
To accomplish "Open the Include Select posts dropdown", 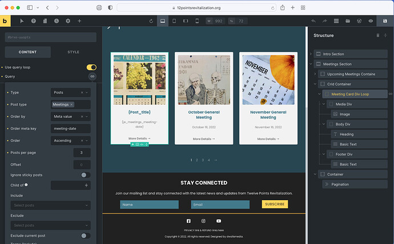I will coord(50,205).
